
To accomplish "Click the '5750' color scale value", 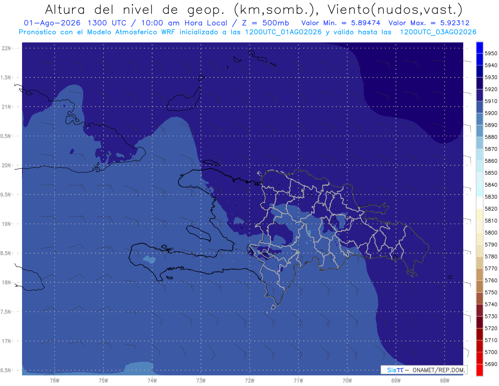I will click(x=491, y=292).
